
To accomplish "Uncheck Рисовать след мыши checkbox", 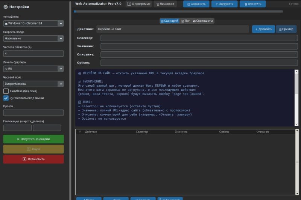I will (6, 98).
